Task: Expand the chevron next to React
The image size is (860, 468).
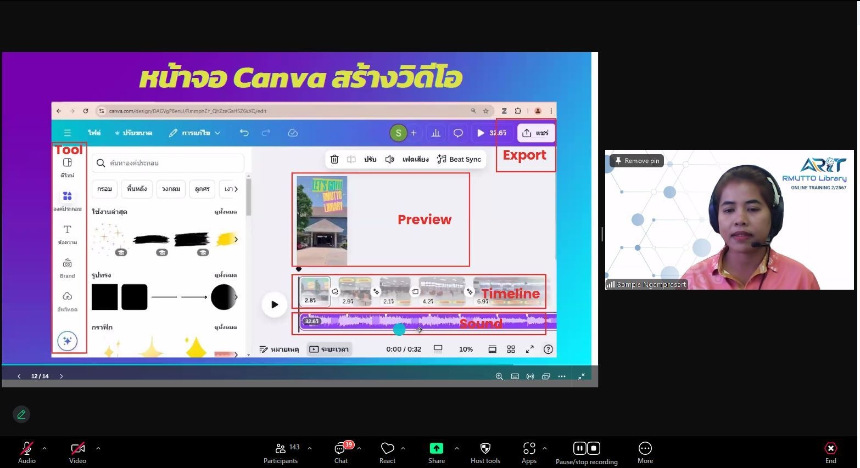Action: [403, 448]
